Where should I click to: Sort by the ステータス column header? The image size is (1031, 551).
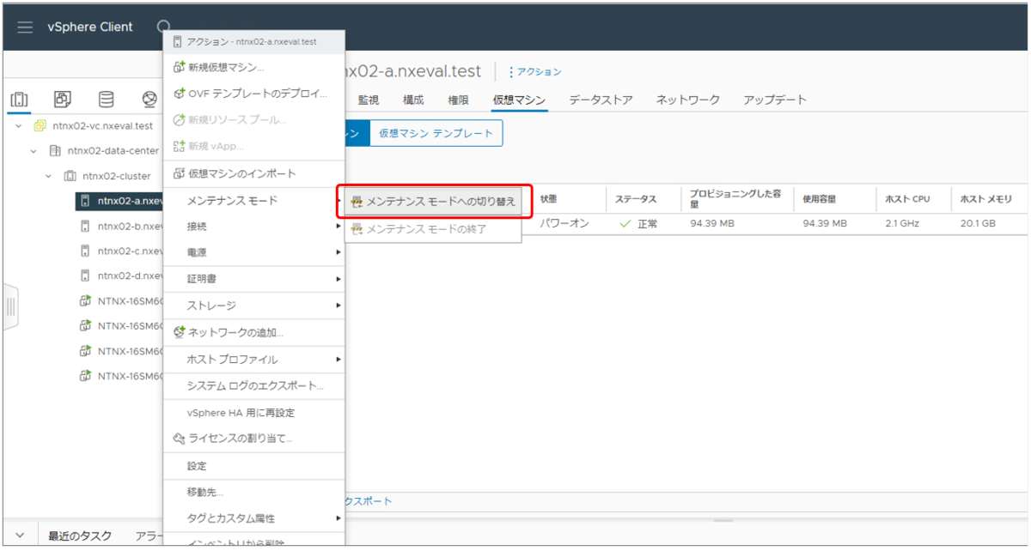coord(636,199)
